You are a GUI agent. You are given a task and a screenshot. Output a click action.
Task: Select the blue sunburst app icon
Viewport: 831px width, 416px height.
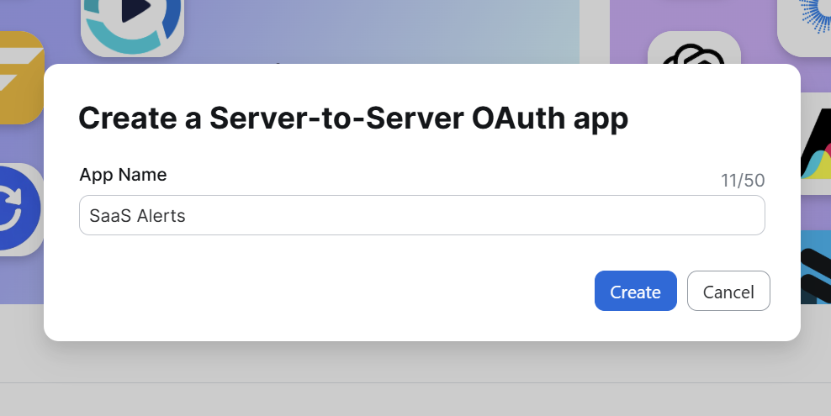click(806, 24)
